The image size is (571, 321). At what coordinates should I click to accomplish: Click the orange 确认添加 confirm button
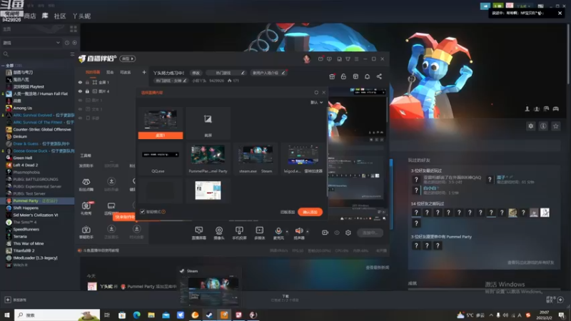coord(310,212)
